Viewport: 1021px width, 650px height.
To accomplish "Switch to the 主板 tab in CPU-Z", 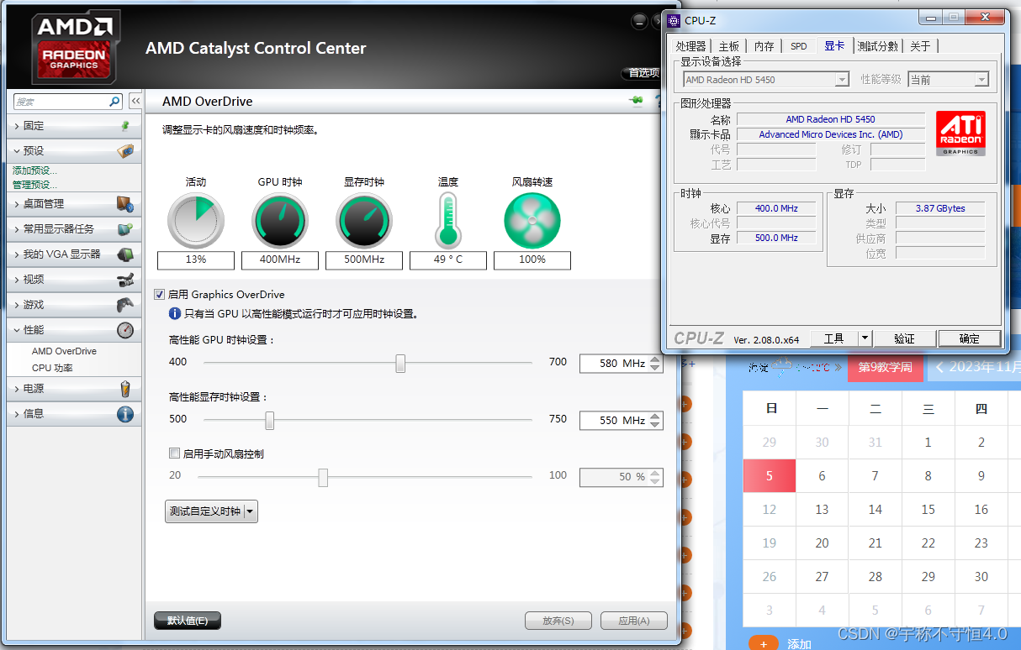I will 729,46.
